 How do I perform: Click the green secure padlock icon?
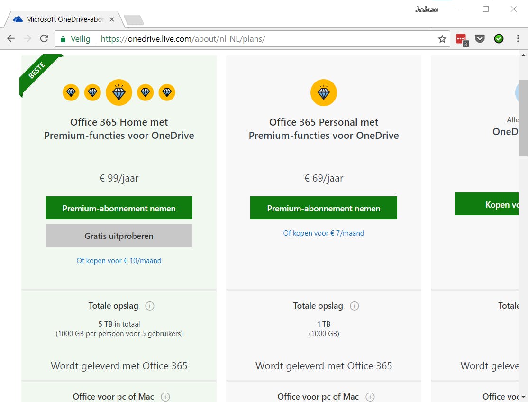(63, 39)
